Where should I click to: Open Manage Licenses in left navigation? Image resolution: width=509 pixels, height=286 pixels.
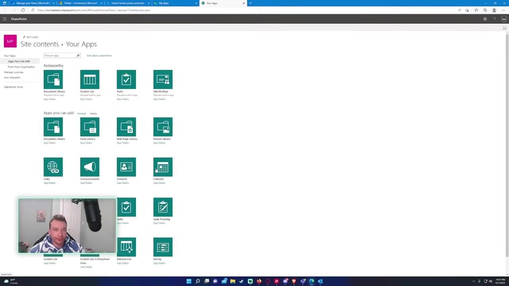click(x=14, y=72)
